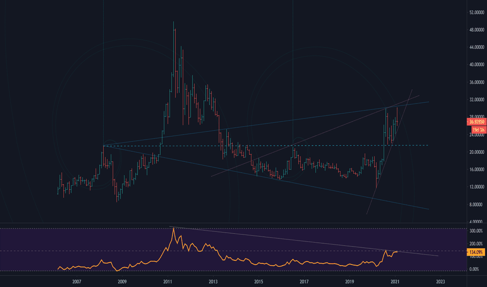Click the 52.00000 price axis label
This screenshot has width=487, height=287.
(477, 13)
